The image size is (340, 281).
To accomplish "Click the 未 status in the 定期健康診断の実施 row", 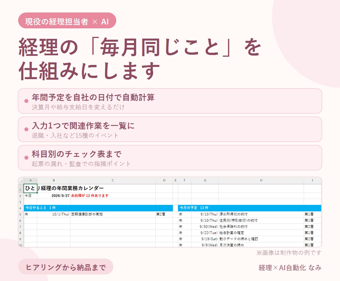I will click(26, 214).
